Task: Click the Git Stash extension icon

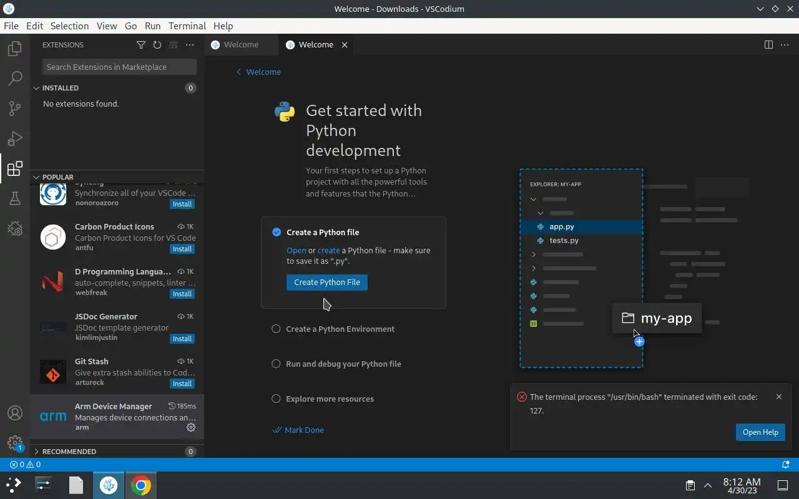Action: [x=53, y=372]
